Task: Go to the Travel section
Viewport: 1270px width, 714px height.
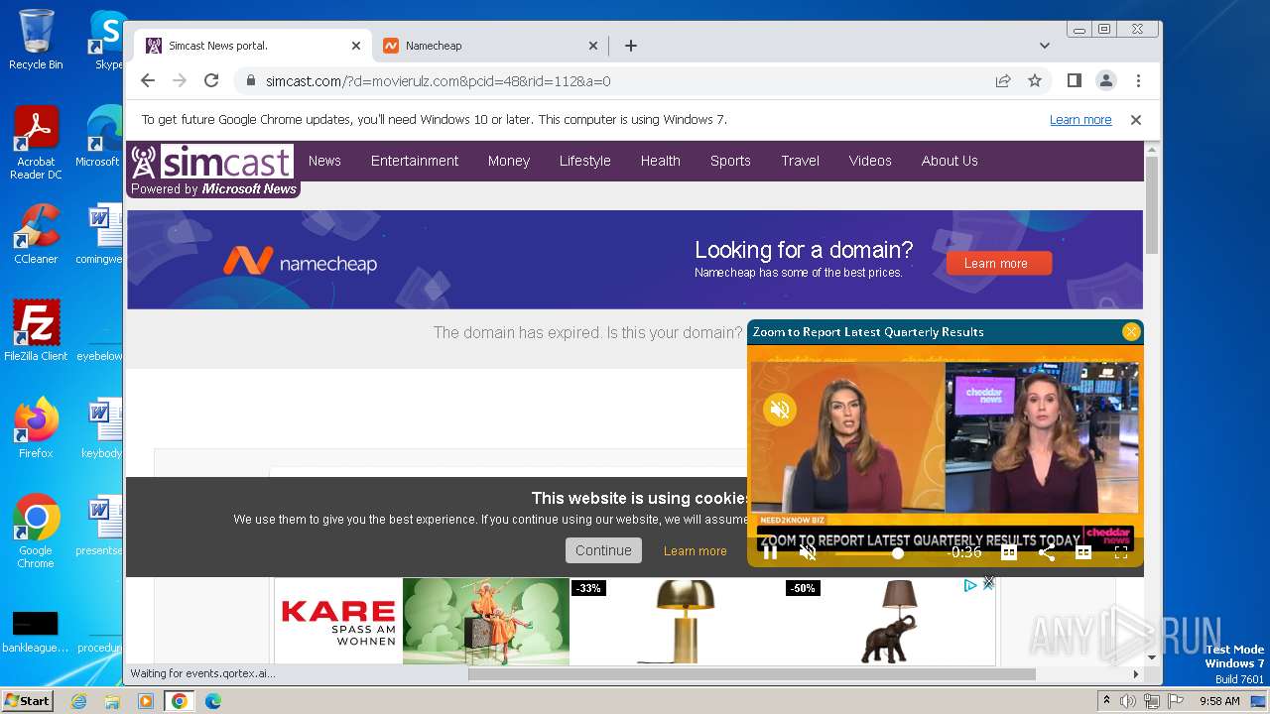Action: (x=800, y=161)
